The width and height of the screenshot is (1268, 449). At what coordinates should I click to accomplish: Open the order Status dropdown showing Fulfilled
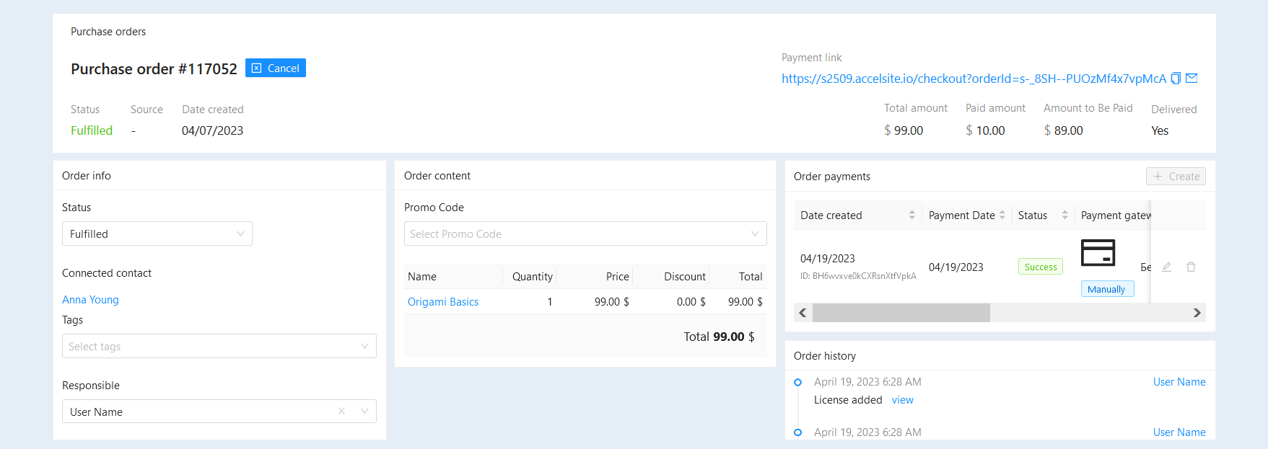point(157,234)
